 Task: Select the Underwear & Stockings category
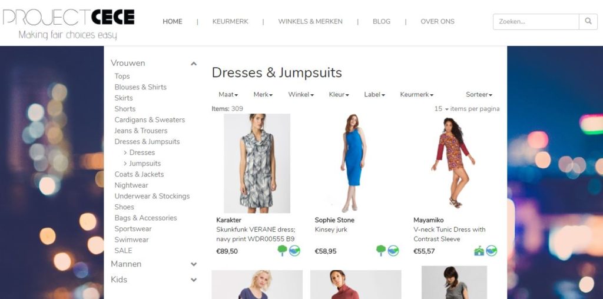152,196
